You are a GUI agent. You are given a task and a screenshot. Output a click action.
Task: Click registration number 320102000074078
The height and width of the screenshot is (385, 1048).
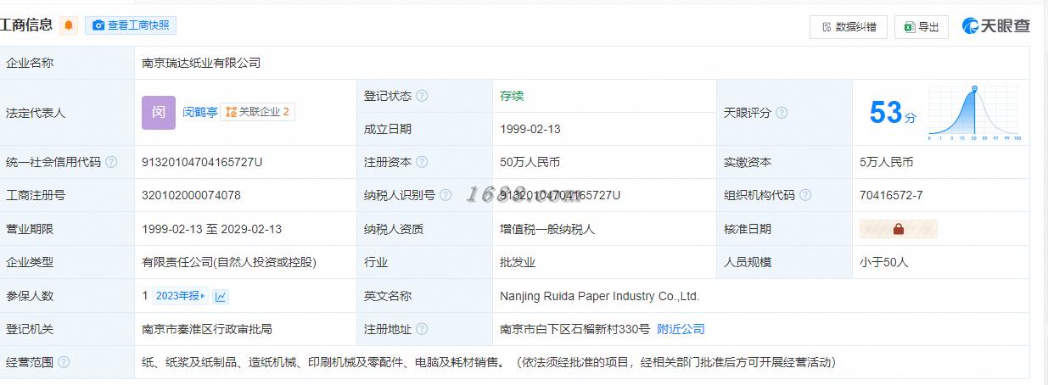(x=191, y=195)
